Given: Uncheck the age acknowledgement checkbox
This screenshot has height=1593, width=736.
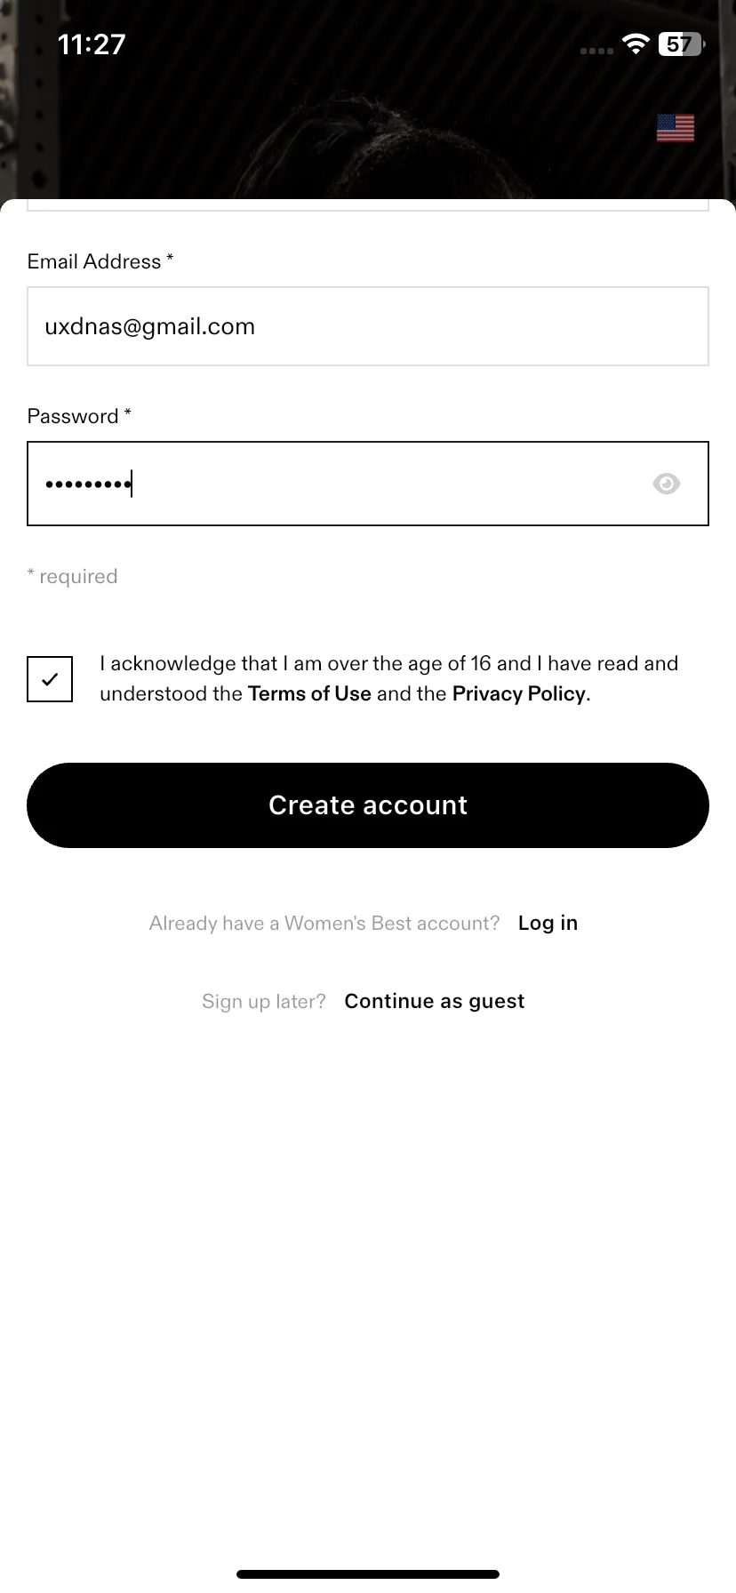Looking at the screenshot, I should tap(50, 679).
